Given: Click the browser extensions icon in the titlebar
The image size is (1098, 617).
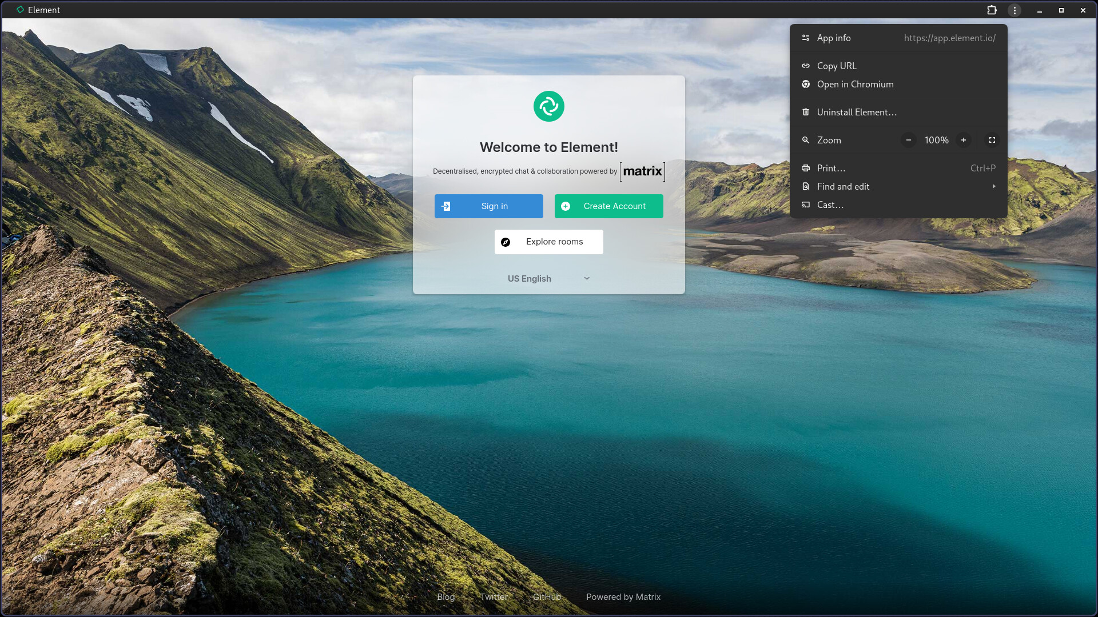Looking at the screenshot, I should [992, 10].
